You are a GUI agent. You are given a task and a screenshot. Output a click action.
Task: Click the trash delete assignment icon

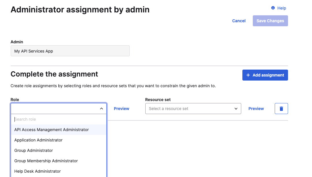pos(281,109)
